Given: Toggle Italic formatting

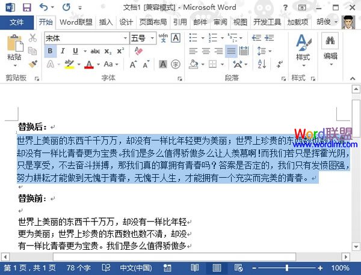Looking at the screenshot, I should pos(63,51).
